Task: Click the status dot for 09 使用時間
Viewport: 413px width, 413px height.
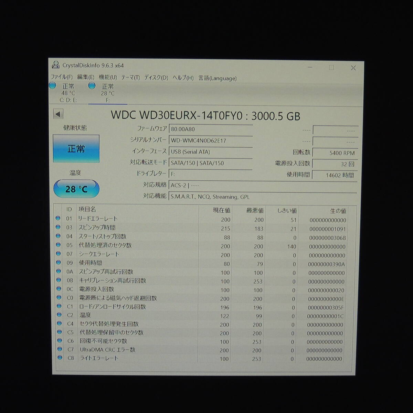Action: pyautogui.click(x=59, y=262)
